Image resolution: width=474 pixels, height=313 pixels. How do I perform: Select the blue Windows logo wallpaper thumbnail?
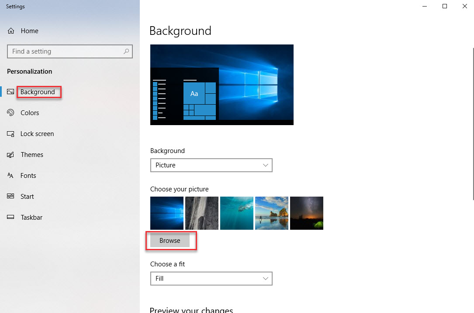tap(167, 213)
